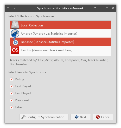The image size is (121, 128).
Task: Select Amarok 2.x Statistics Importer entry
Action: pyautogui.click(x=60, y=33)
